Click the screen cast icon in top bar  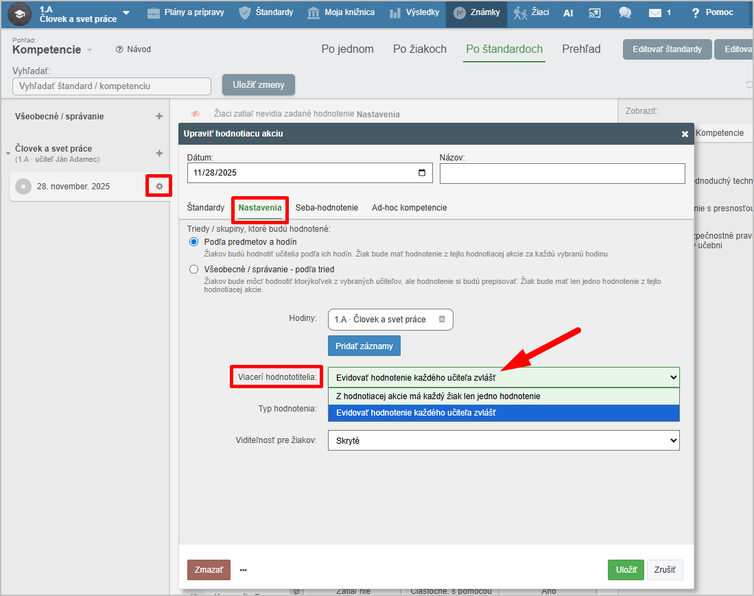pos(595,13)
